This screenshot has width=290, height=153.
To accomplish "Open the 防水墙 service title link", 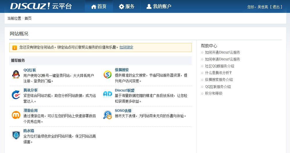I will (29, 131).
